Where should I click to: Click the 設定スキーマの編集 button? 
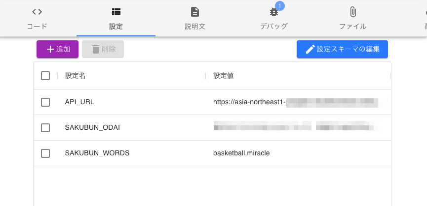[x=342, y=49]
